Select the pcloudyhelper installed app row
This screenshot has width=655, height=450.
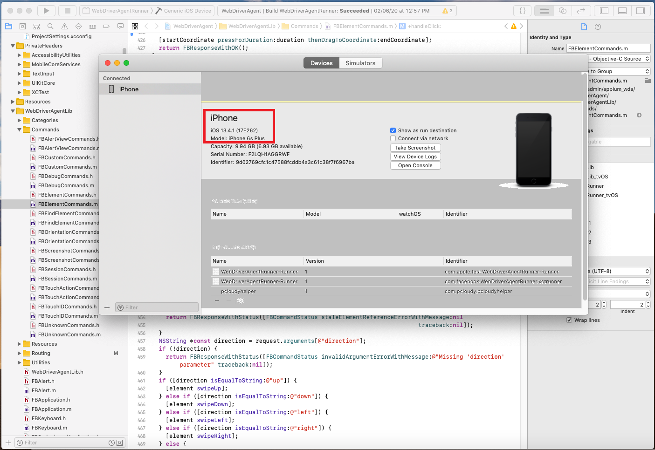[x=391, y=291]
